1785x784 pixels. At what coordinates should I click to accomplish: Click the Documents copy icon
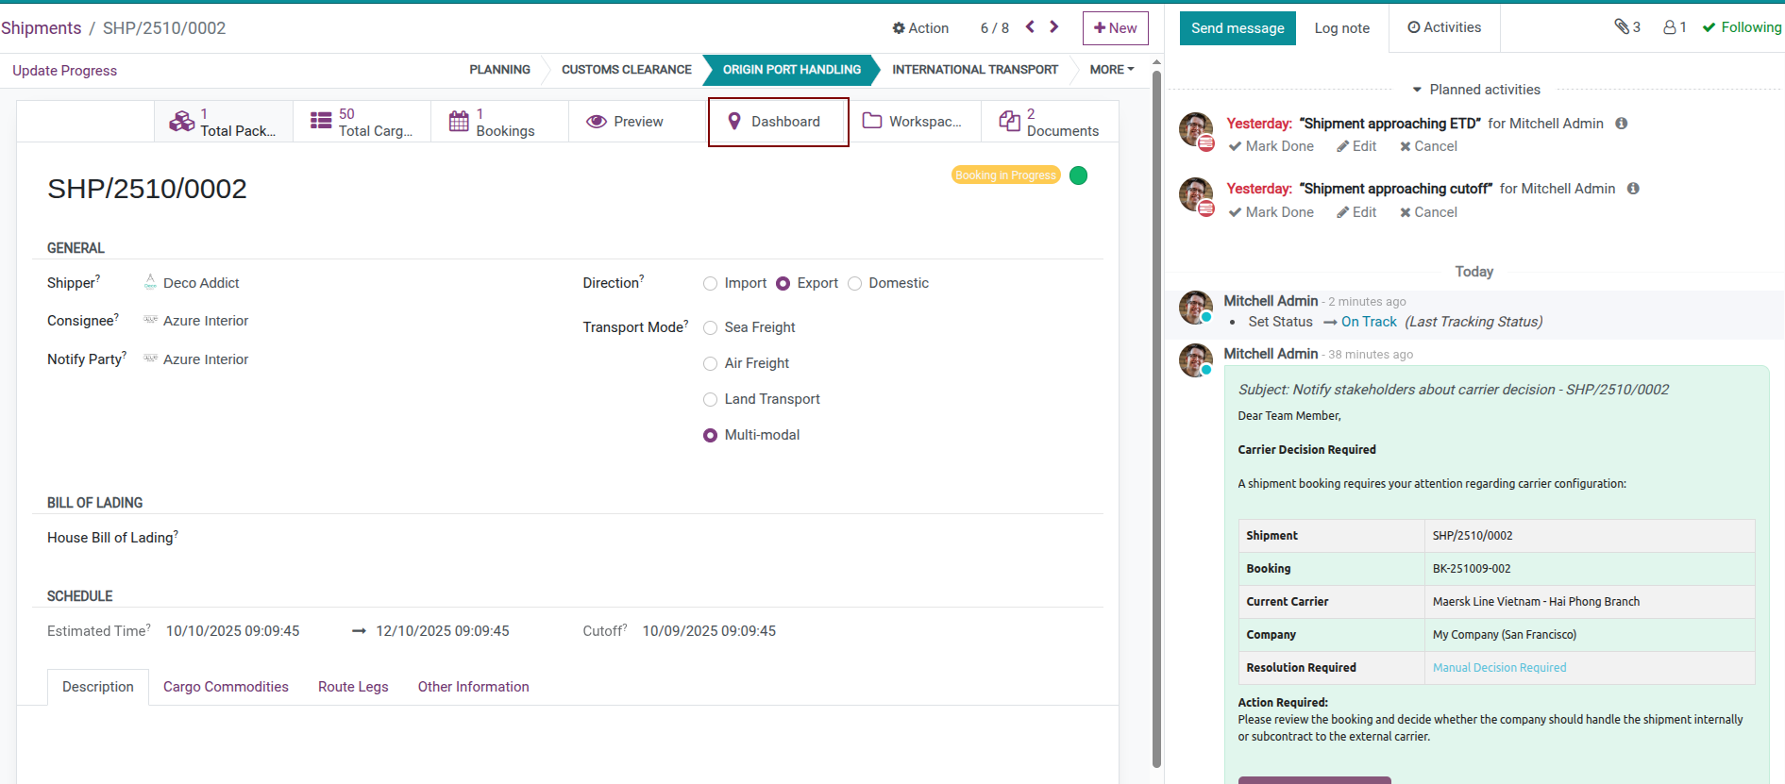point(1009,122)
